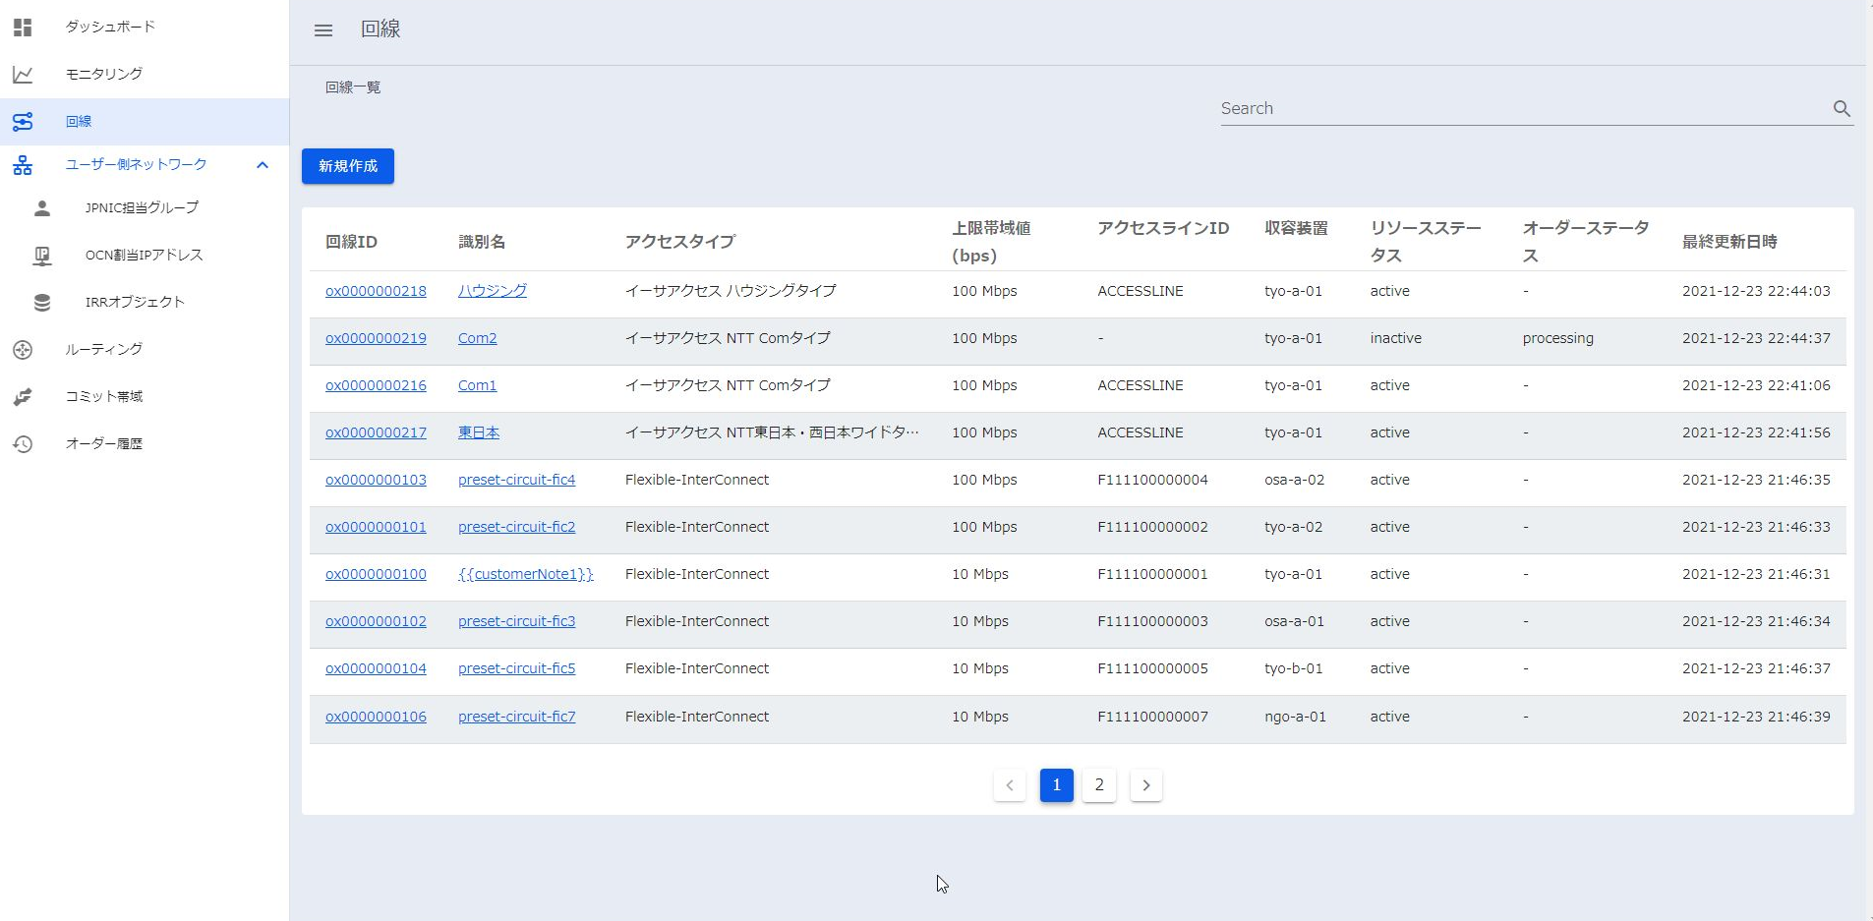Open circuit ID ox0000000218 link
This screenshot has height=921, width=1873.
coord(376,291)
